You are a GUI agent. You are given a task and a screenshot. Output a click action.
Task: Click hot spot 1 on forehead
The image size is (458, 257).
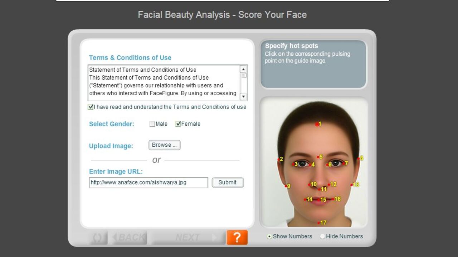tap(317, 124)
